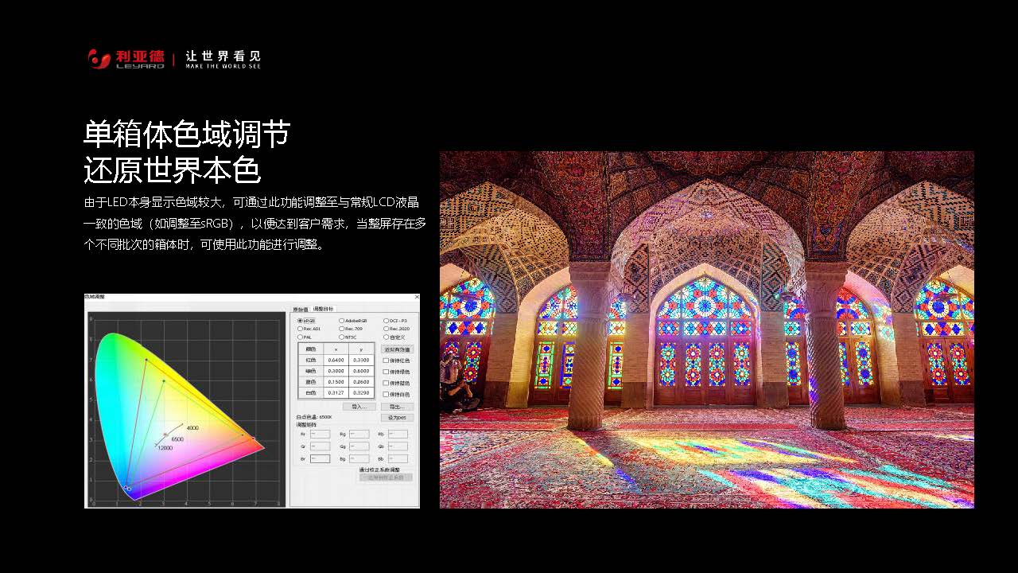Check the 保持白色 checkbox
This screenshot has height=573, width=1018.
tap(387, 394)
